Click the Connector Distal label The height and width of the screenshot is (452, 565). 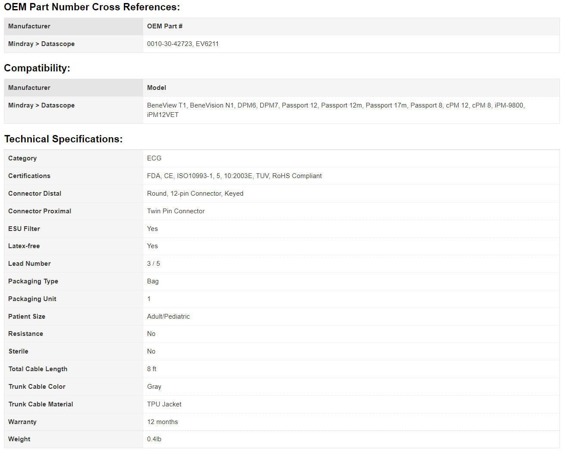click(x=35, y=194)
